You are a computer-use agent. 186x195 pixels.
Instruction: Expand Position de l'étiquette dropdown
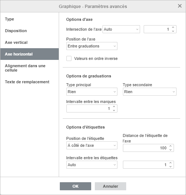[x=92, y=145]
